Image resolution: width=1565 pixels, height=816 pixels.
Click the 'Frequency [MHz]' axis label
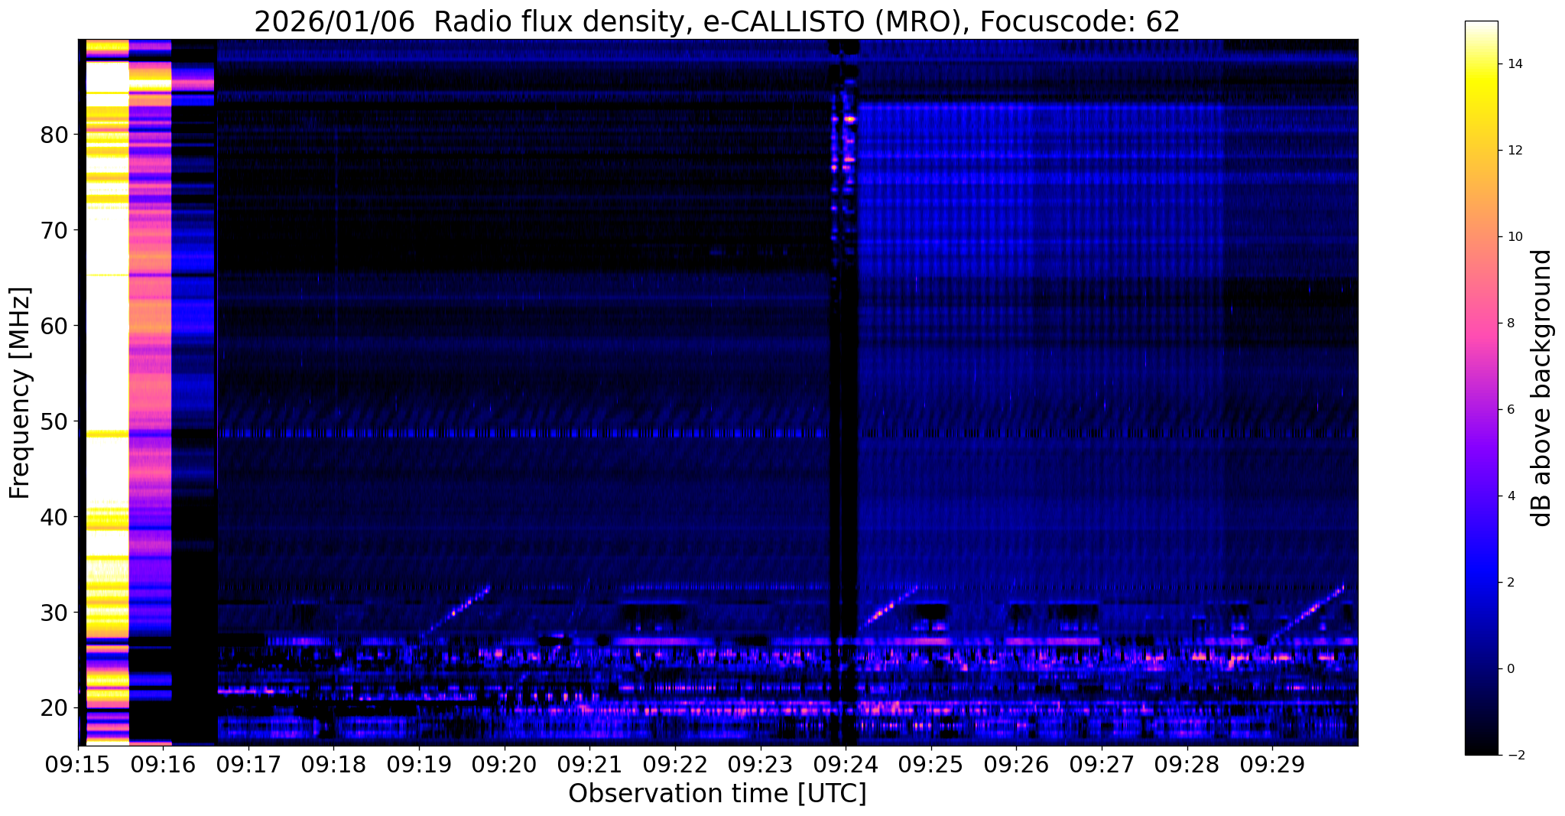21,392
